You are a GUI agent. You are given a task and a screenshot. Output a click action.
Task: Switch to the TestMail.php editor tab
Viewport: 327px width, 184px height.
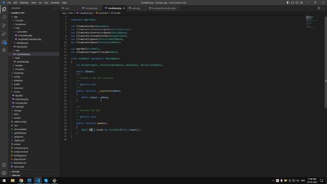(x=91, y=8)
